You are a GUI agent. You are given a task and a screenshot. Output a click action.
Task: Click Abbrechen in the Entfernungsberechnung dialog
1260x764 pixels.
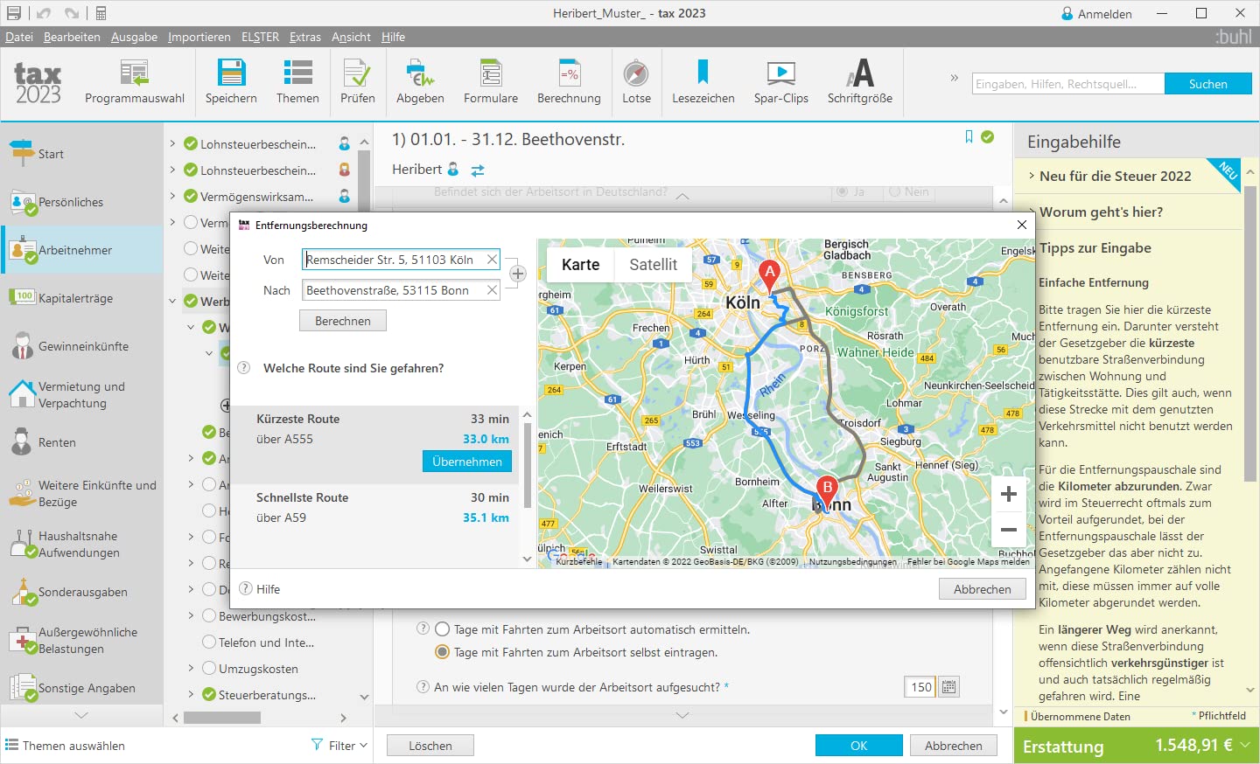coord(983,589)
